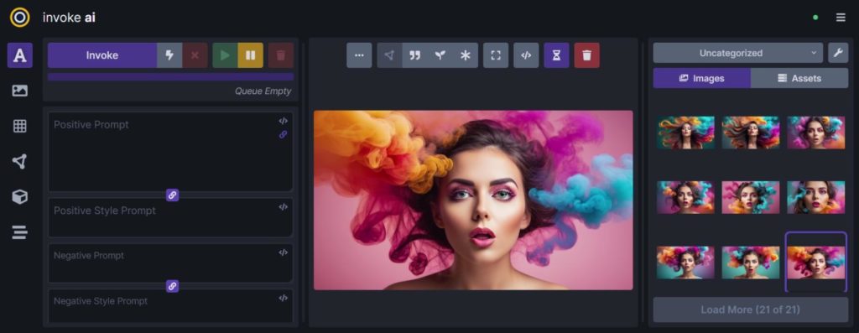Open image options three-dots menu
The width and height of the screenshot is (859, 333).
pos(359,55)
